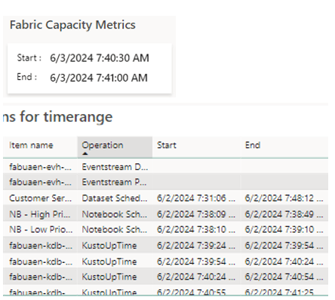
Task: Click the end time 7:48:12 cell
Action: [284, 198]
